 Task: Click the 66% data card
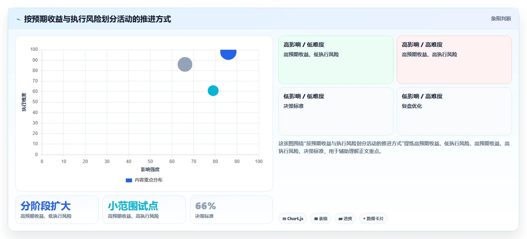pyautogui.click(x=231, y=210)
